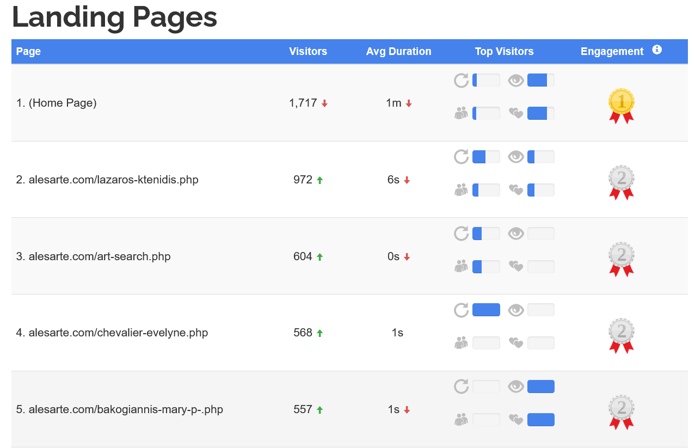Click the people group icon in chevalier-evelyne row

point(461,343)
